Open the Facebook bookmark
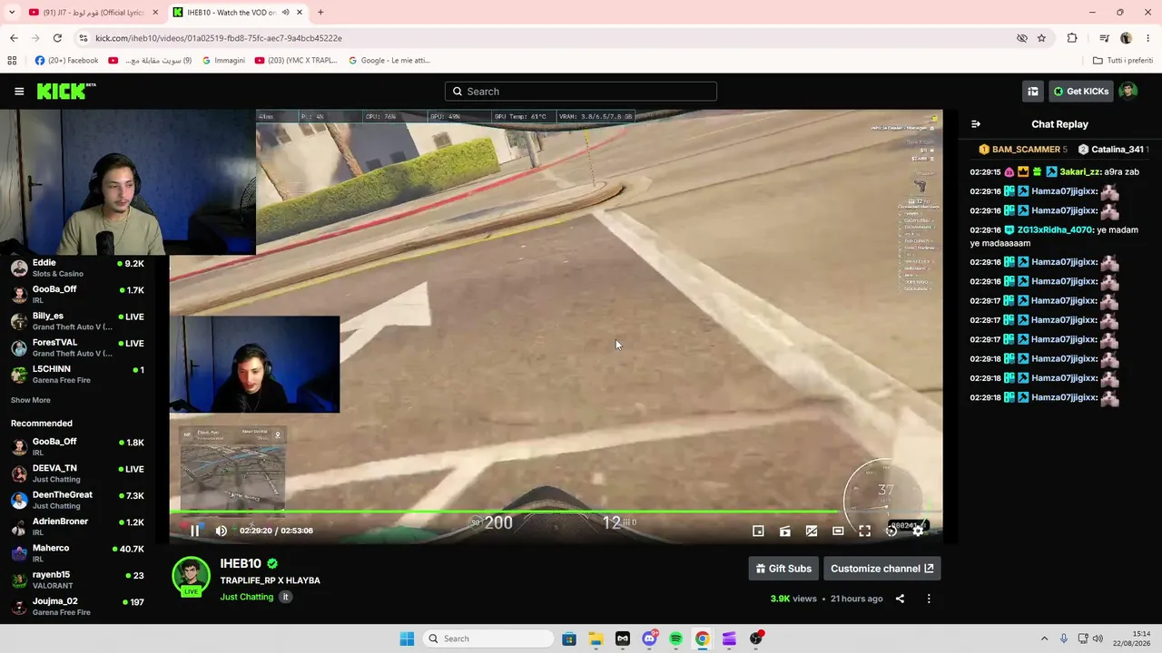 point(66,61)
